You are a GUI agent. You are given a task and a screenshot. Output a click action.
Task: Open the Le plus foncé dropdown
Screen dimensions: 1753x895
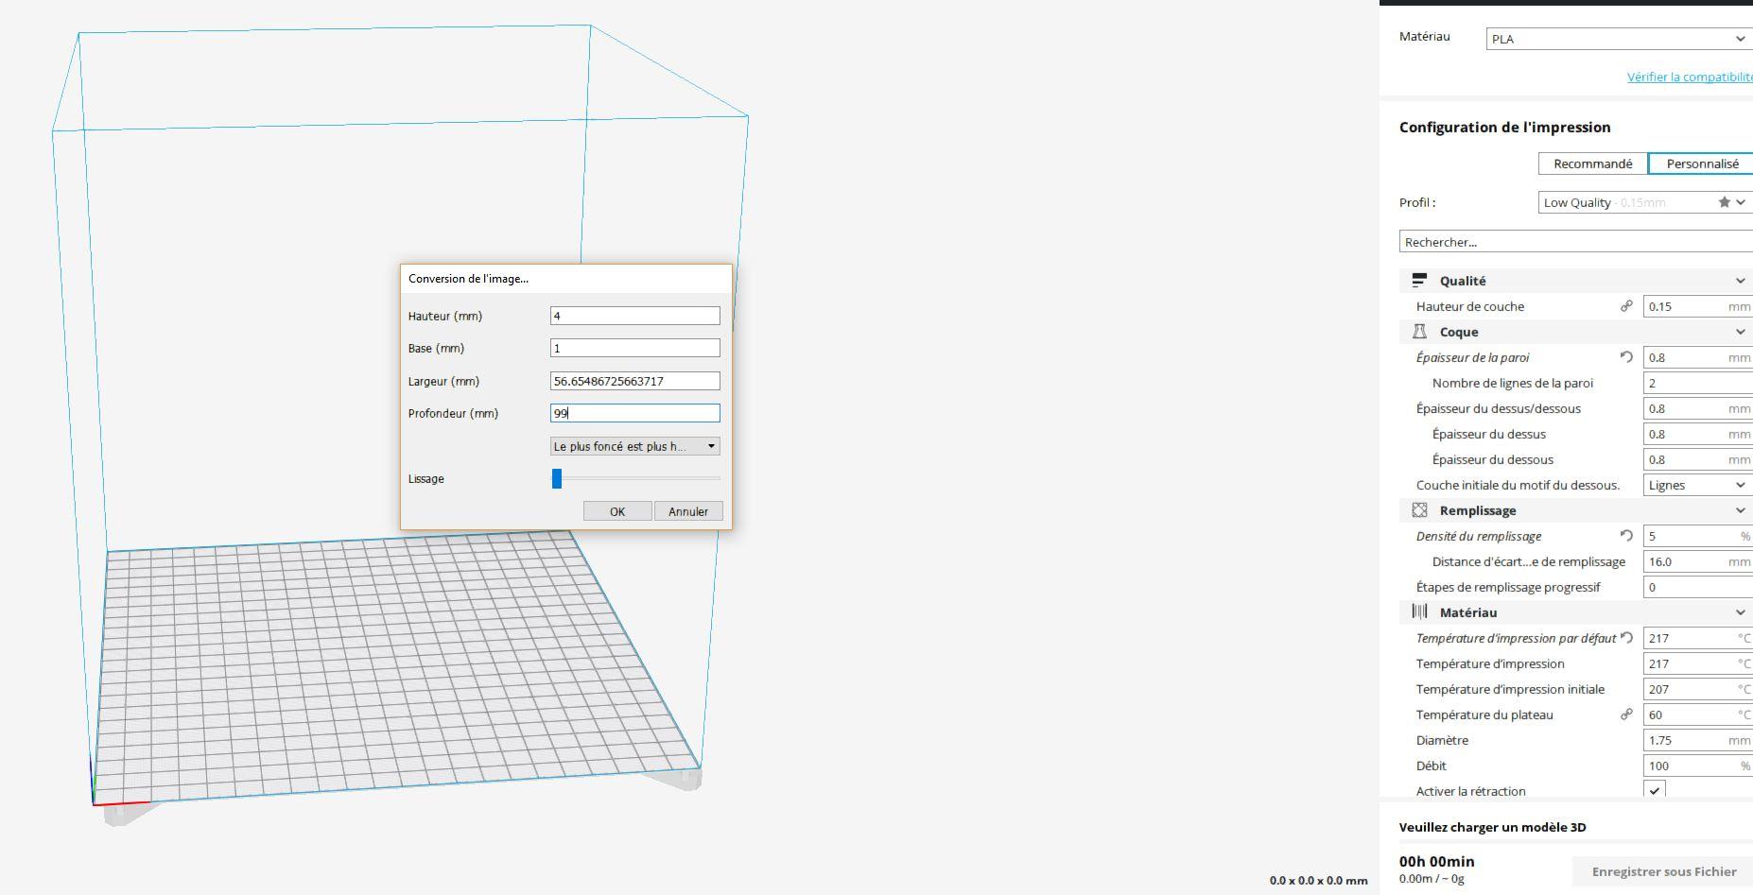tap(635, 446)
